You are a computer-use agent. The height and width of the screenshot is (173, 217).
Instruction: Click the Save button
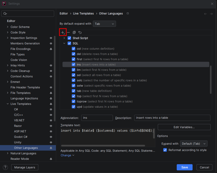click(185, 167)
